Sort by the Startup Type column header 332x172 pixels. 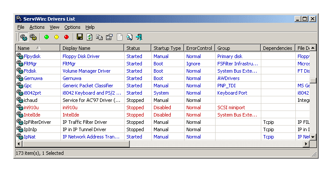167,48
